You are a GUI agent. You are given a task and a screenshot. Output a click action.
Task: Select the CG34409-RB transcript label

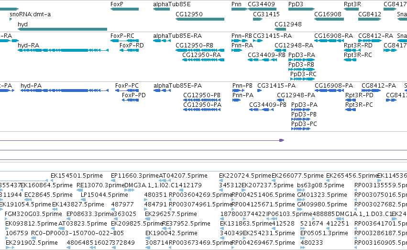[266, 55]
